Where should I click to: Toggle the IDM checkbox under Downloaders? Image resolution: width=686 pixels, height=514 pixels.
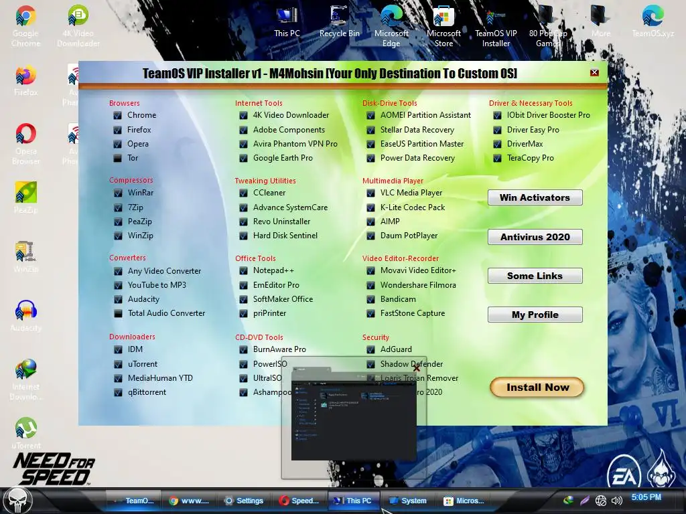click(x=118, y=349)
